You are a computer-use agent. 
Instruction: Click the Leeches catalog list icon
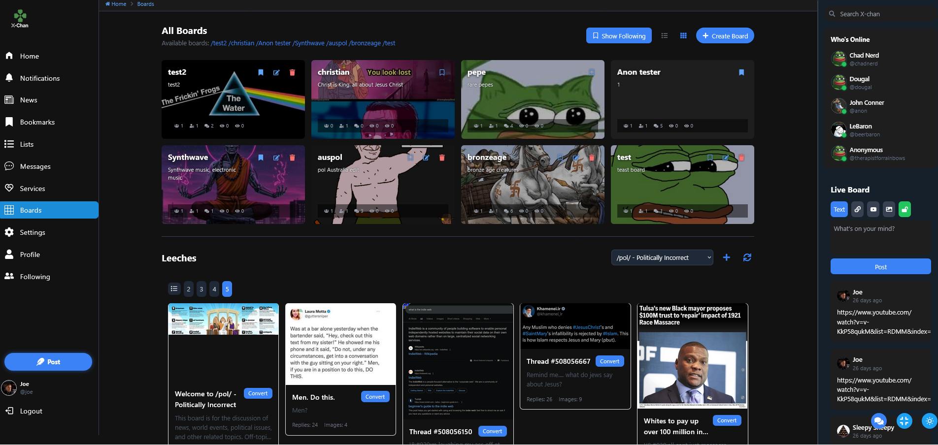(x=174, y=289)
